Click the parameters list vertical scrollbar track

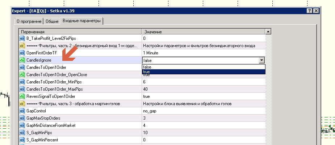click(x=268, y=90)
